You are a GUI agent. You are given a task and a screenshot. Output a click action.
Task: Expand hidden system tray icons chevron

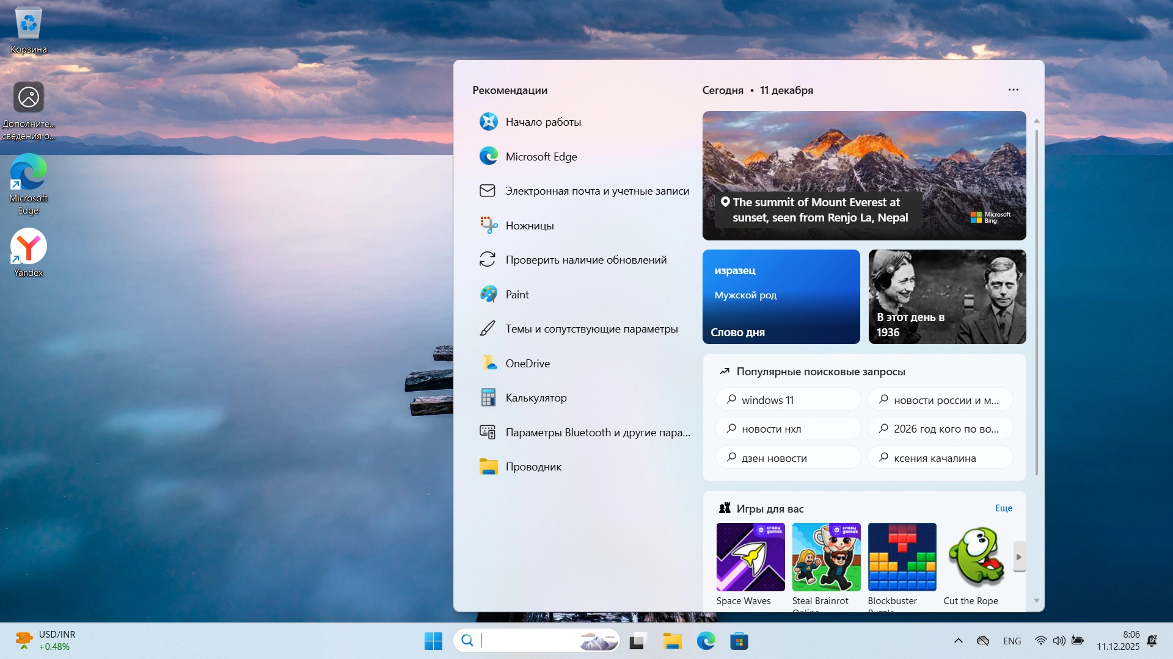click(x=958, y=641)
